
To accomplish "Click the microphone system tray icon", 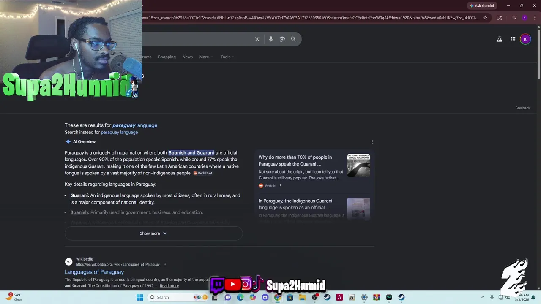I will point(492,297).
